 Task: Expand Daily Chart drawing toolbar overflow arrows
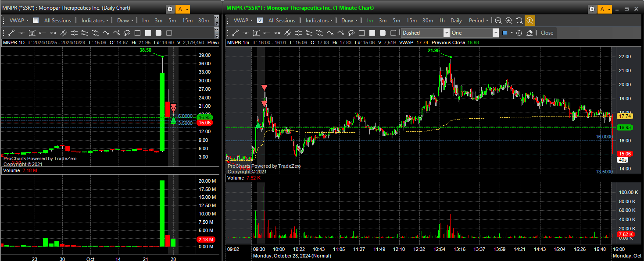(x=217, y=33)
